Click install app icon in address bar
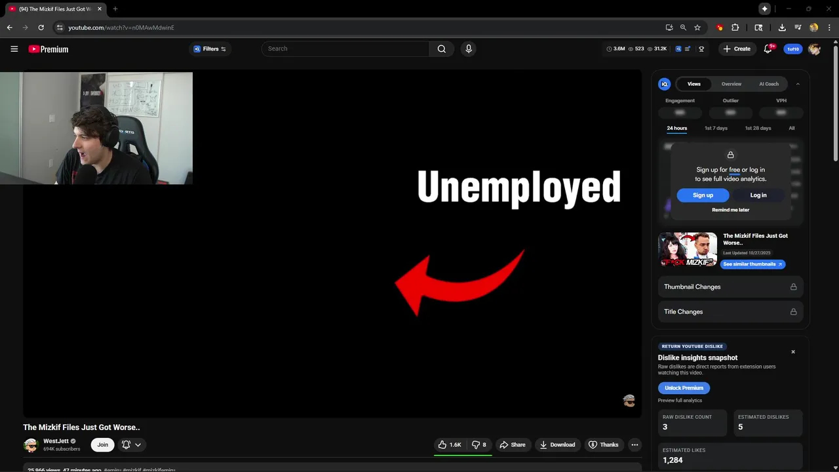 click(669, 28)
